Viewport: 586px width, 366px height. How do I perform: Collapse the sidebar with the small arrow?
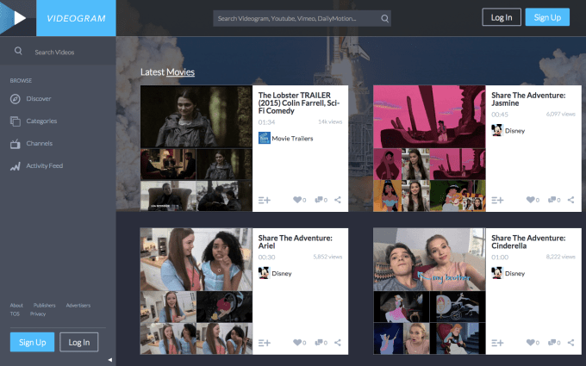coord(110,360)
